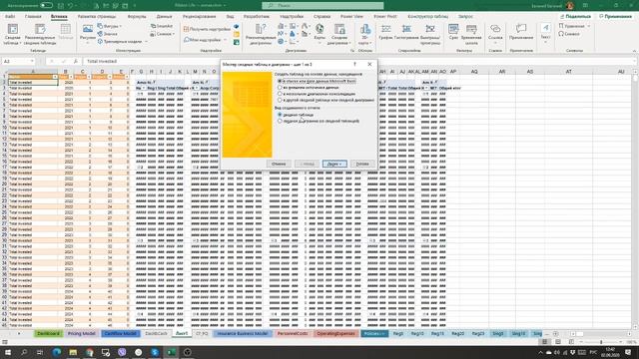Click the Screenshot (Снимок) tool
This screenshot has width=639, height=359.
click(x=163, y=34)
